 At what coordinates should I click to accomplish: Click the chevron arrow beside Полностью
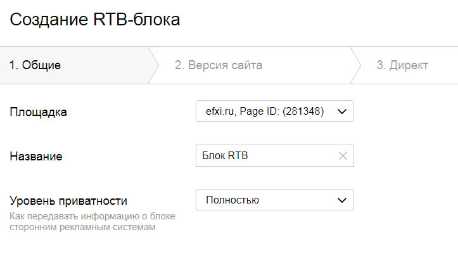point(342,200)
